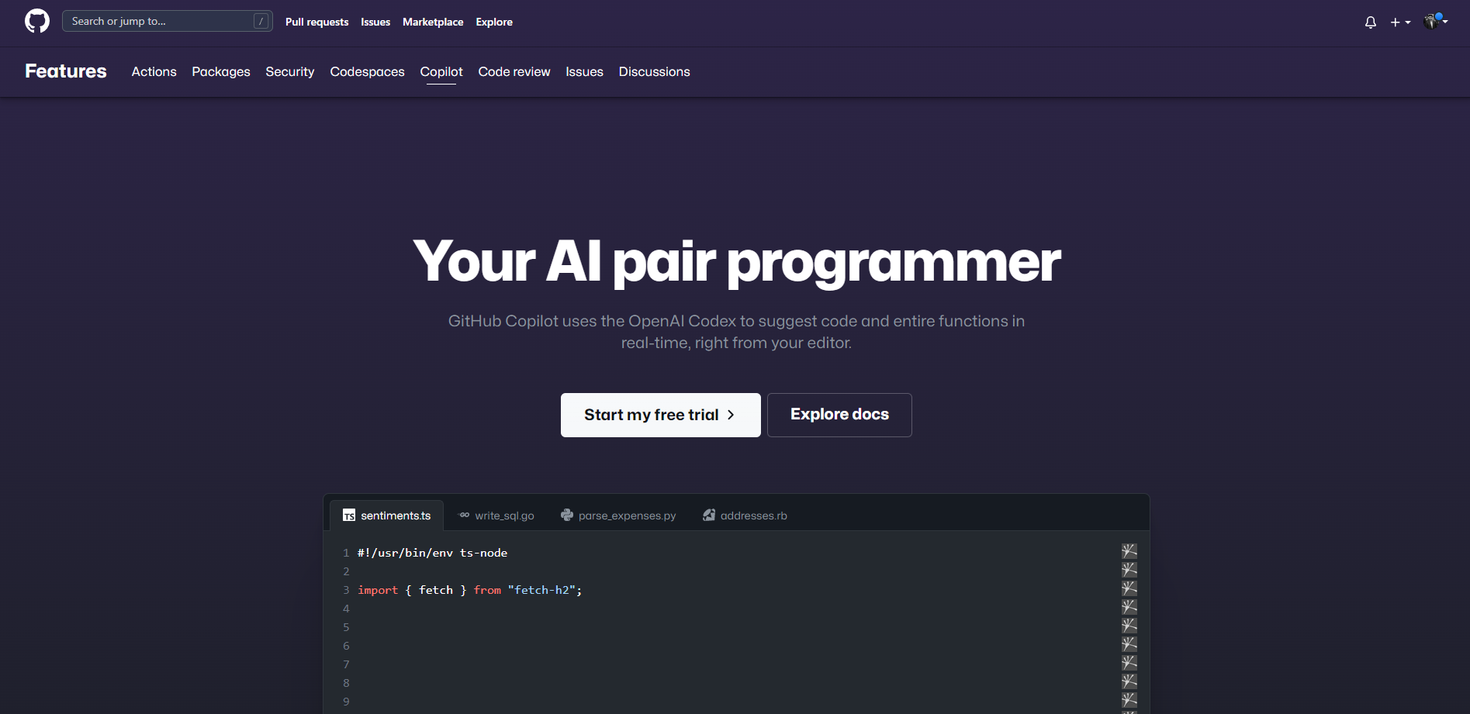The image size is (1470, 714).
Task: Click the import fetch code line
Action: pyautogui.click(x=470, y=590)
